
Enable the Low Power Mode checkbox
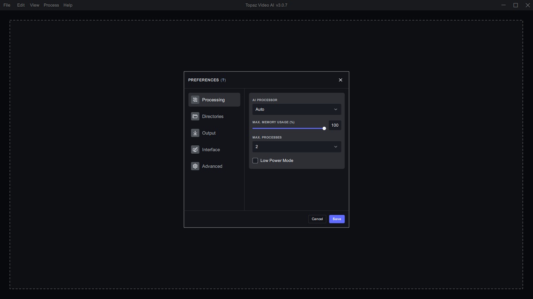point(255,161)
